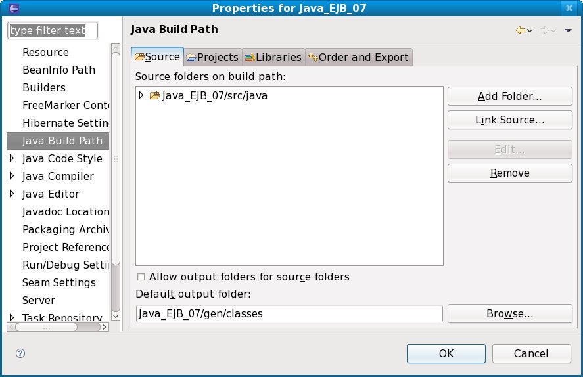
Task: Click the Link Source button
Action: [x=509, y=120]
